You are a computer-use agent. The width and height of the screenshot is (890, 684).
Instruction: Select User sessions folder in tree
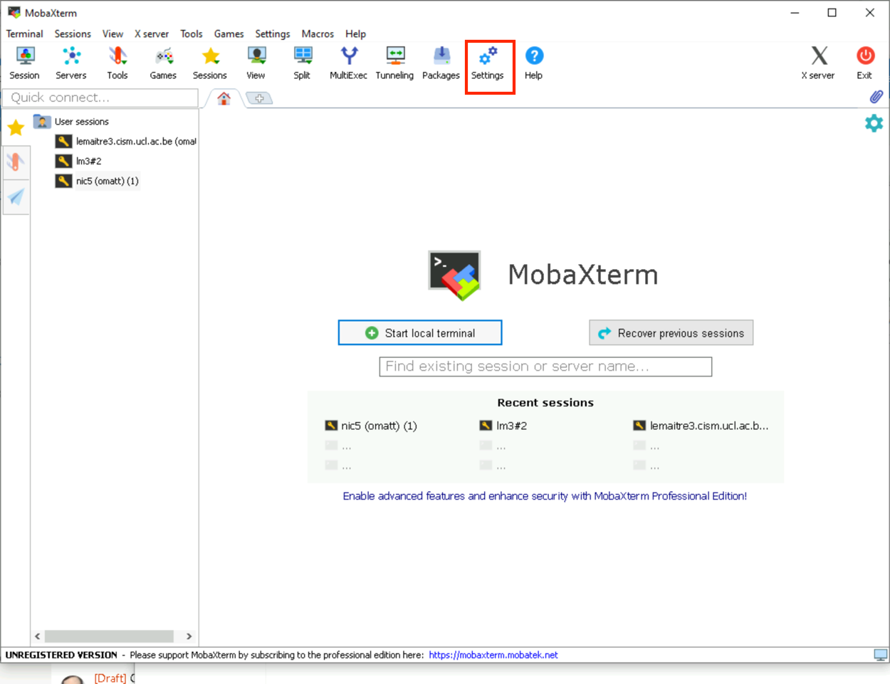coord(71,122)
